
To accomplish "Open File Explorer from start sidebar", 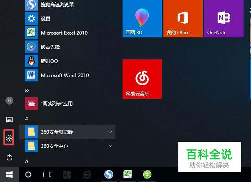I will point(9,119).
